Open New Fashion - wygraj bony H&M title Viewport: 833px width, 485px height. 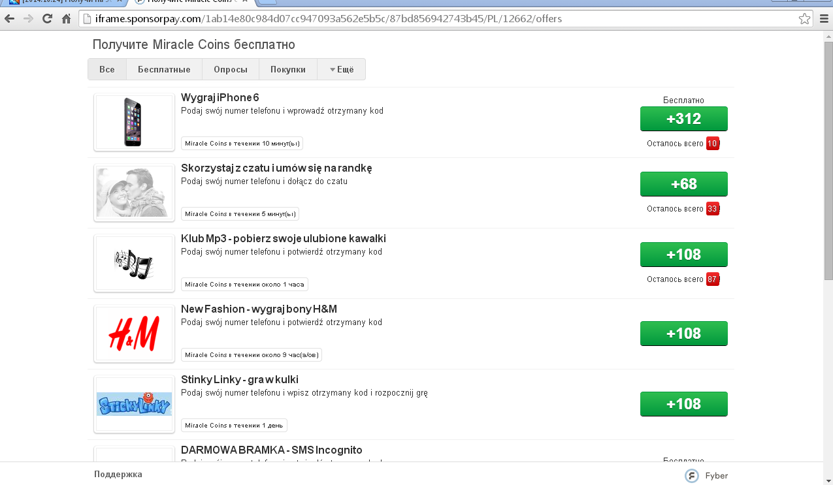pyautogui.click(x=259, y=309)
